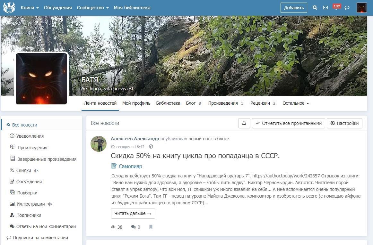Switch to the Мой профиль tab

[136, 103]
